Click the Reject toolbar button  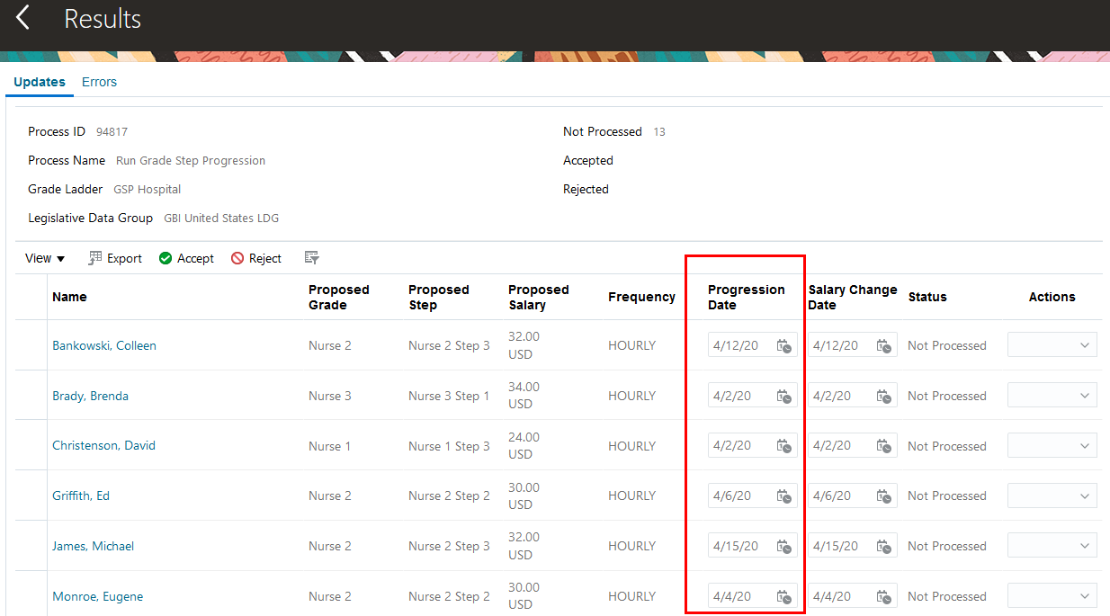[256, 258]
